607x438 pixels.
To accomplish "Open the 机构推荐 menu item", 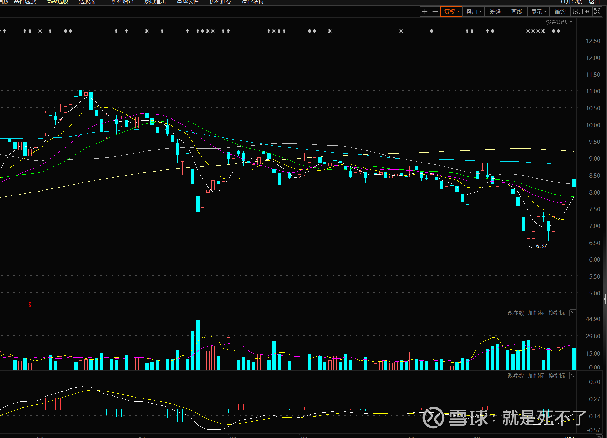I will (220, 2).
